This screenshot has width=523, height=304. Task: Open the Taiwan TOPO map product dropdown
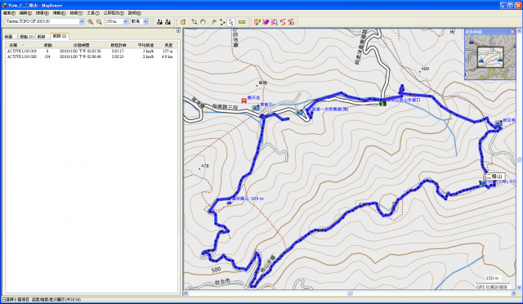coord(82,21)
